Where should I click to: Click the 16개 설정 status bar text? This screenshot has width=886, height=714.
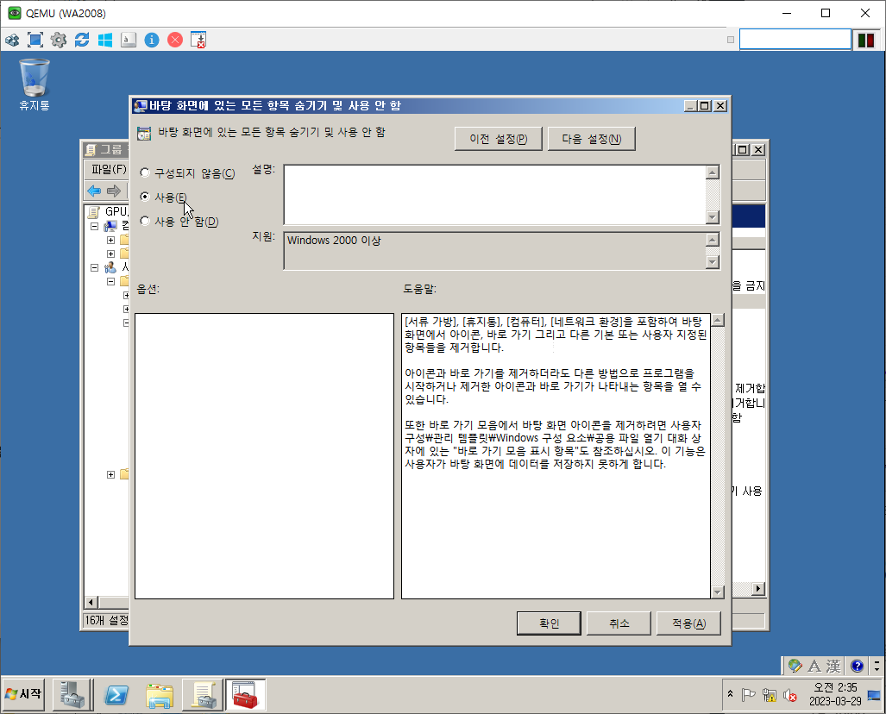click(107, 620)
